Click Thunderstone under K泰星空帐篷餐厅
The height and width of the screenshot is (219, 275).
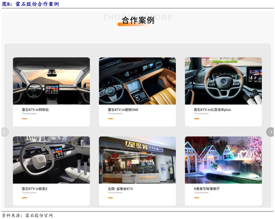tap(201, 192)
